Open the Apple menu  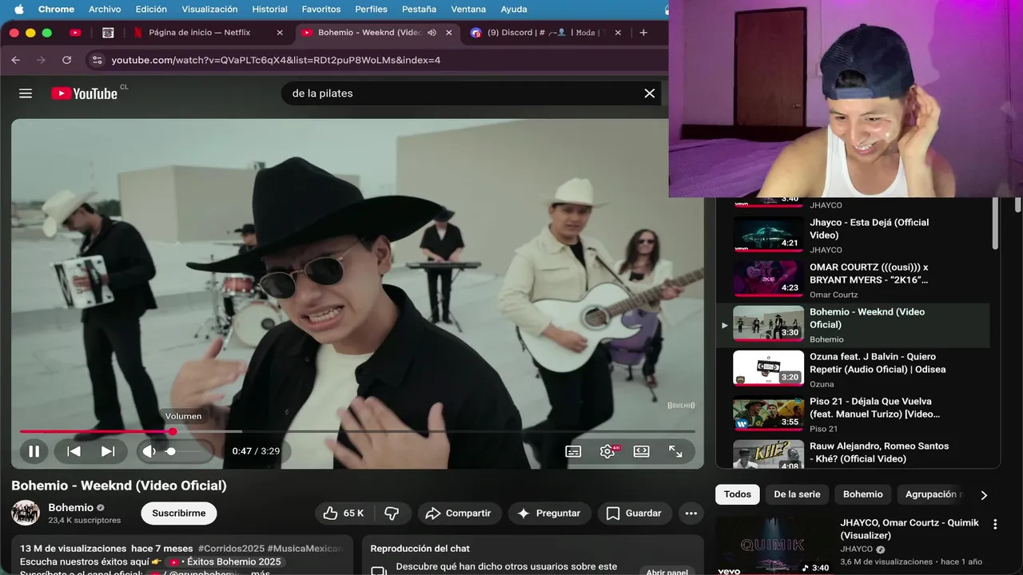(19, 10)
